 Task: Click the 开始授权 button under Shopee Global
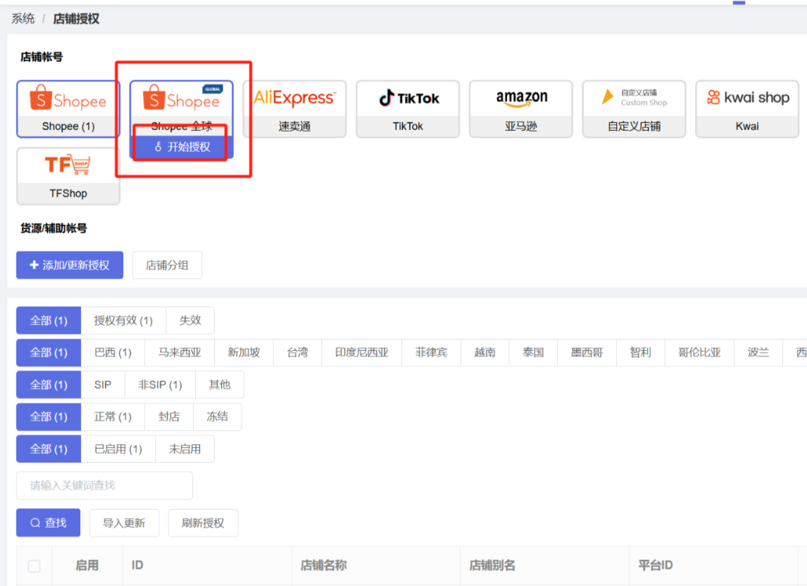(182, 147)
